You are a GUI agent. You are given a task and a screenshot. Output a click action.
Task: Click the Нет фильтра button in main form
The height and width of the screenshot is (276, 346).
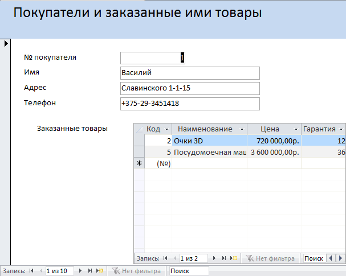point(136,271)
